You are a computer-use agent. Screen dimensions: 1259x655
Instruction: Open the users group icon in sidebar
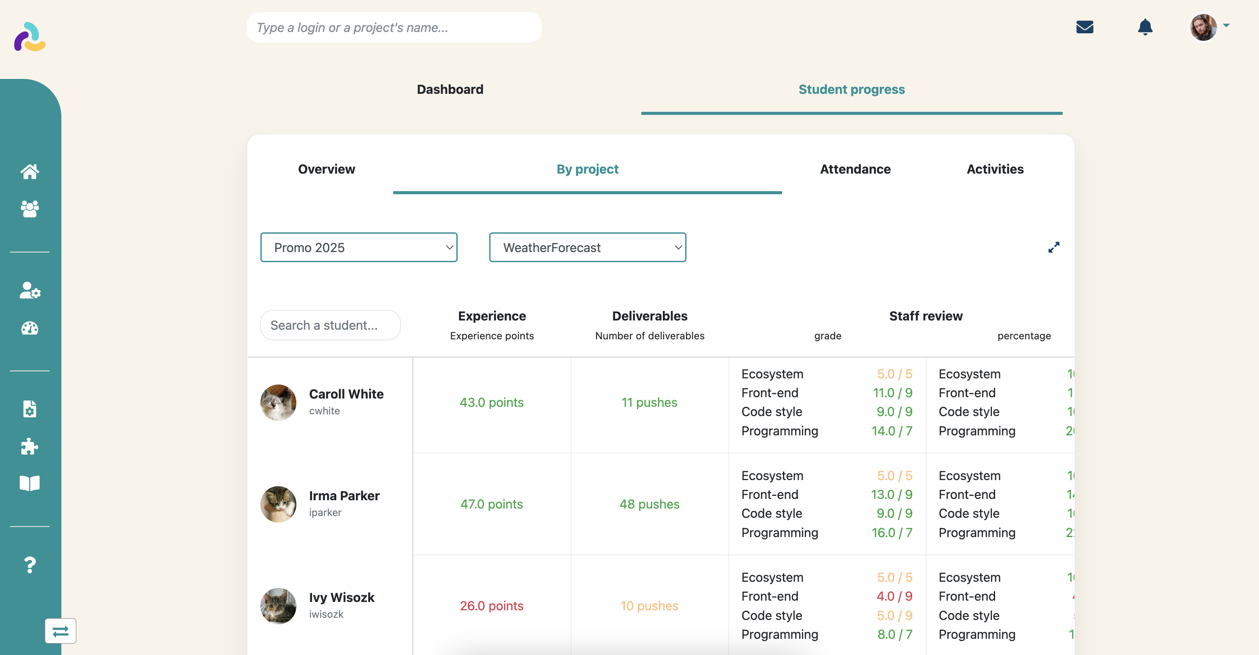click(x=30, y=209)
